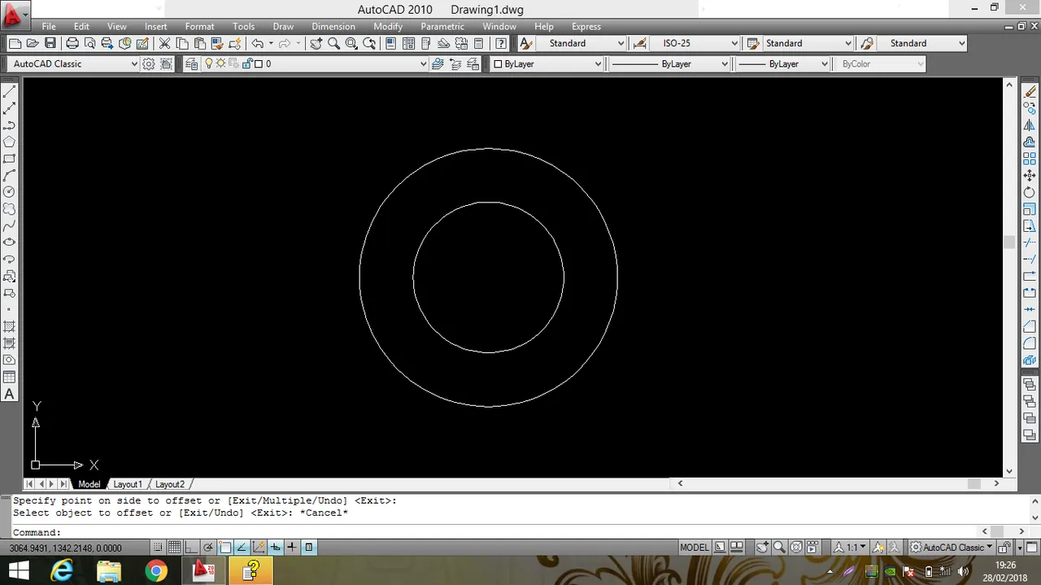Screen dimensions: 1041x585
Task: Select the Erase tool in Modify toolbar
Action: point(1030,92)
